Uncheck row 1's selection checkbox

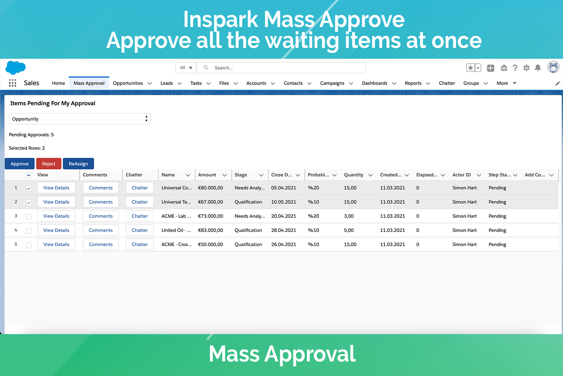pos(29,188)
